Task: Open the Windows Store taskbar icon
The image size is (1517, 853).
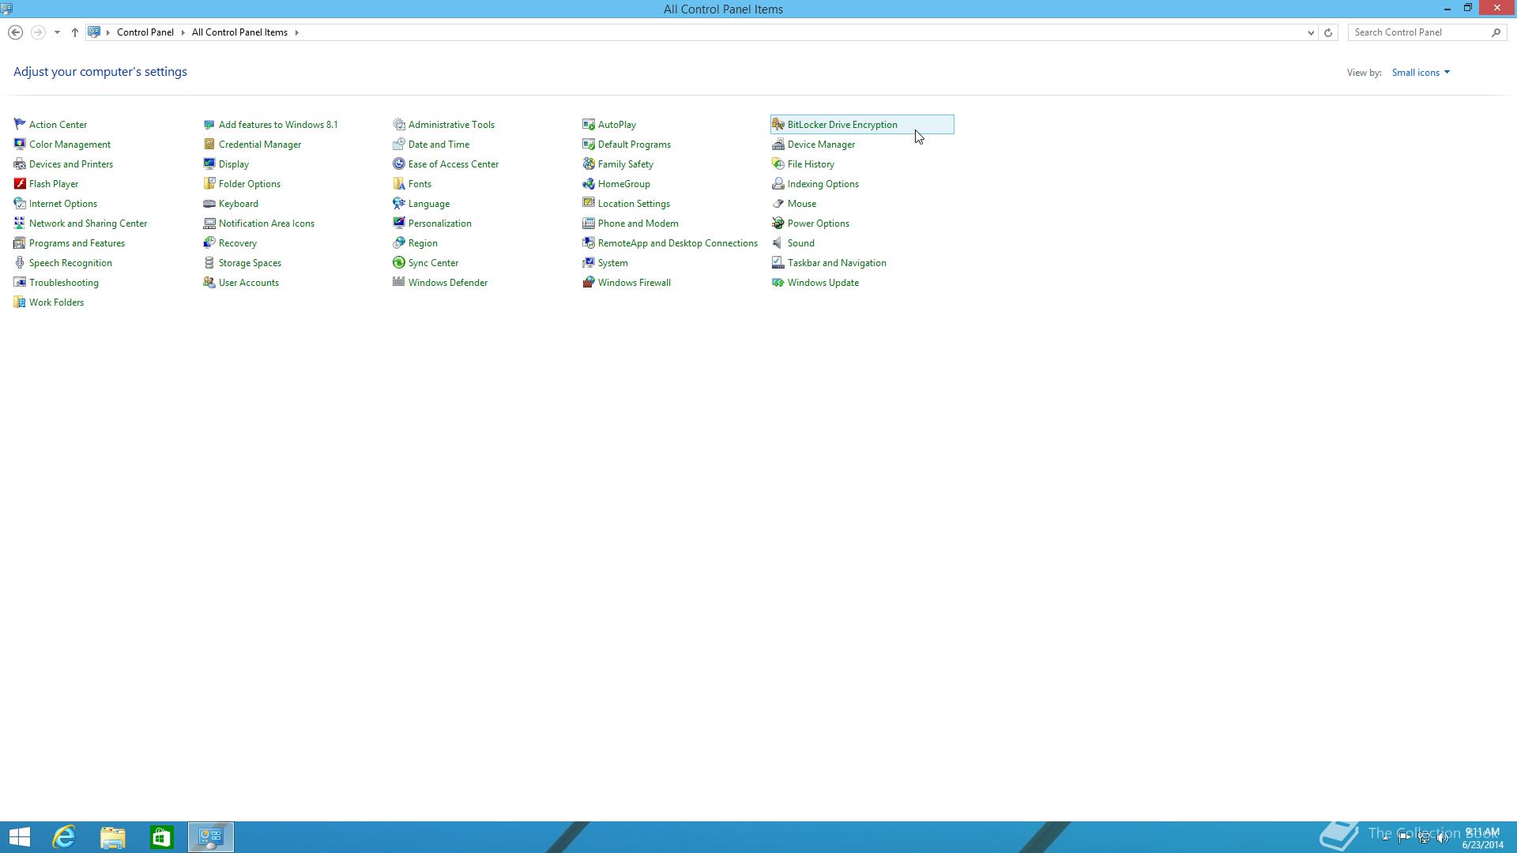Action: coord(162,837)
